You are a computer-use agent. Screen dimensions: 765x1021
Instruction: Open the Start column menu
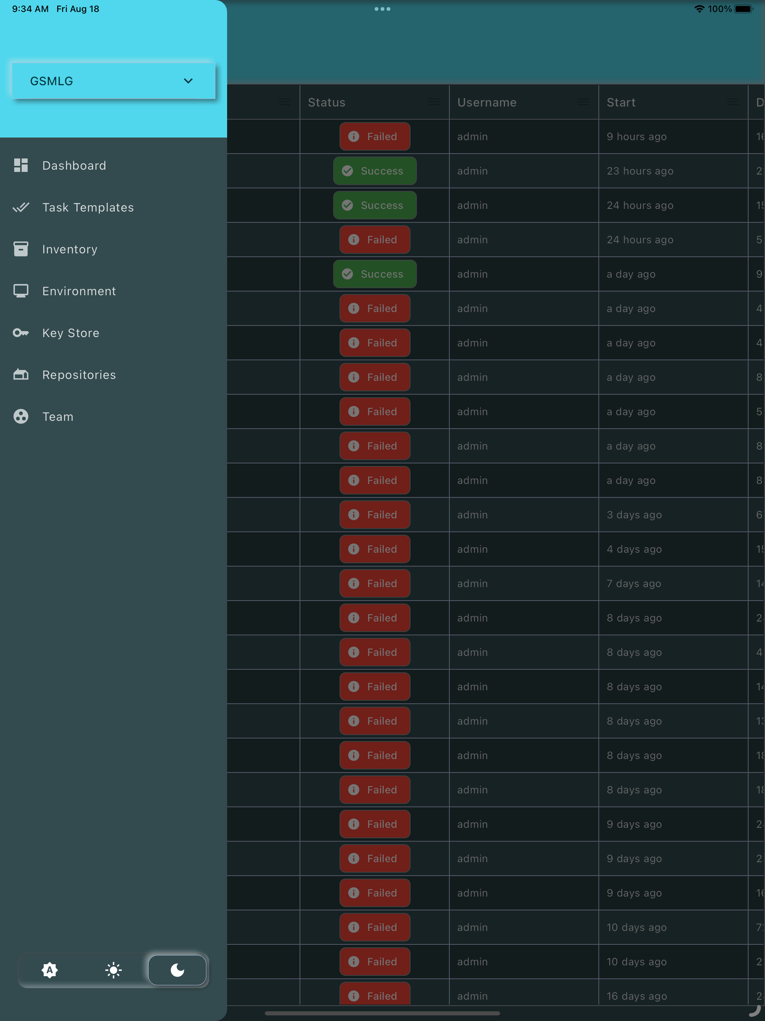(732, 102)
